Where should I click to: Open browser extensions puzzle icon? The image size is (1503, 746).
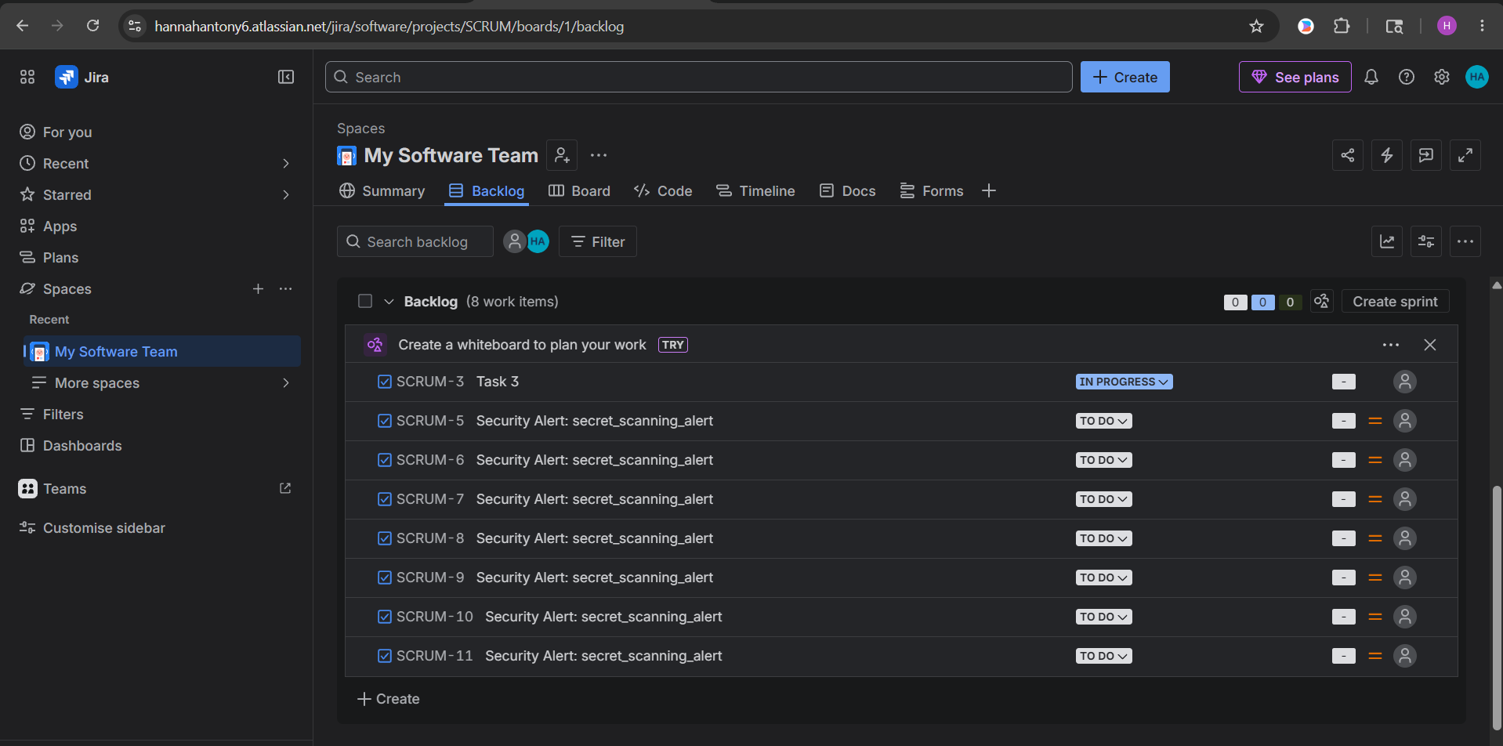(1342, 26)
